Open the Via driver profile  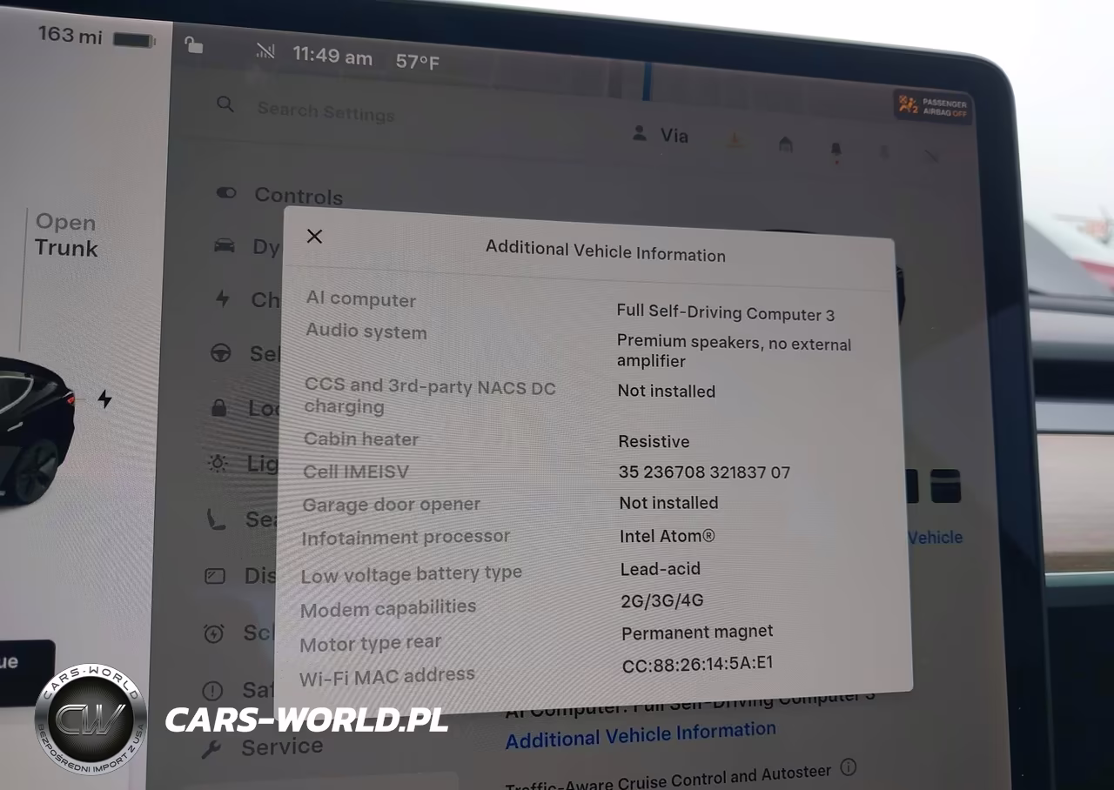click(x=660, y=135)
